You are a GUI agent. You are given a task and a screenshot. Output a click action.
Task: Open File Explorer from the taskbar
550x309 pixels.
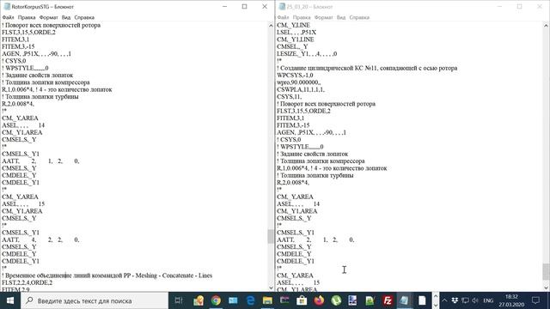[267, 300]
